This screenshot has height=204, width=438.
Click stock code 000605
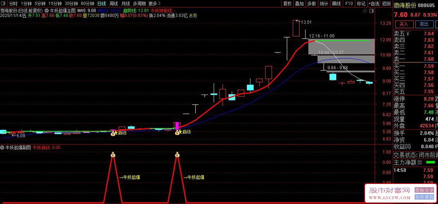(x=426, y=5)
